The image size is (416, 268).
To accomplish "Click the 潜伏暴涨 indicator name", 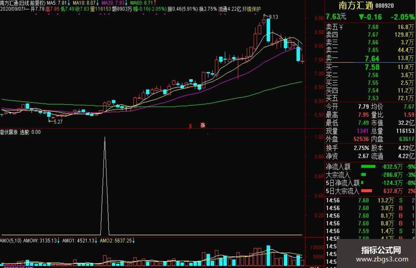I will click(x=9, y=132).
